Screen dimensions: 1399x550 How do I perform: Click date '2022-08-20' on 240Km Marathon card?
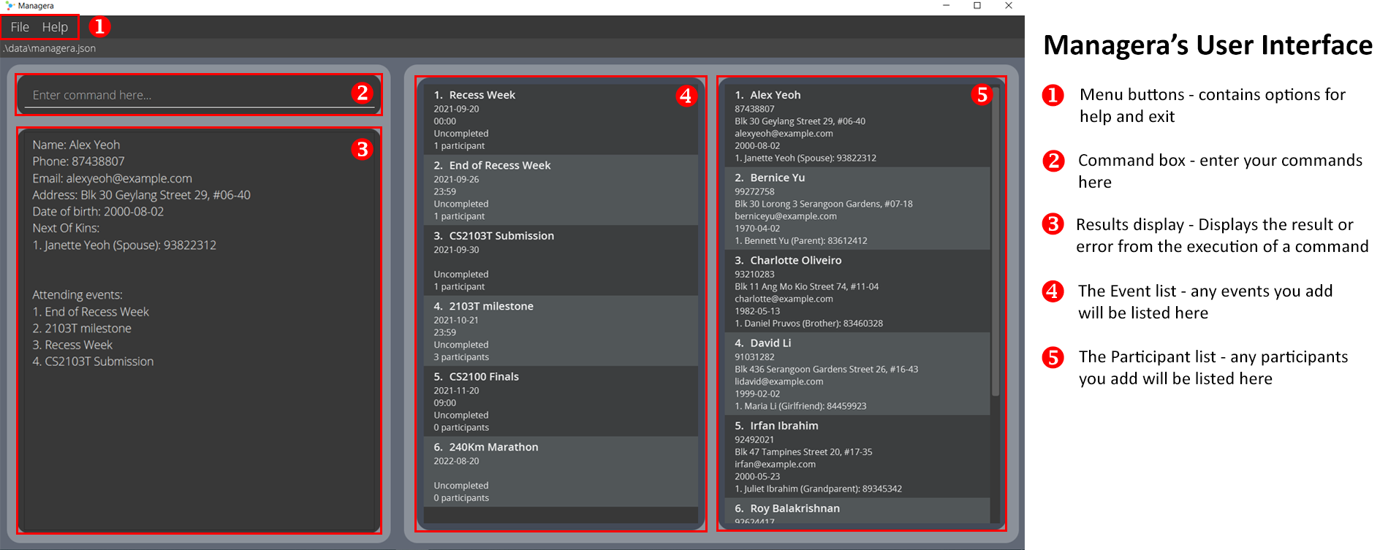click(456, 461)
